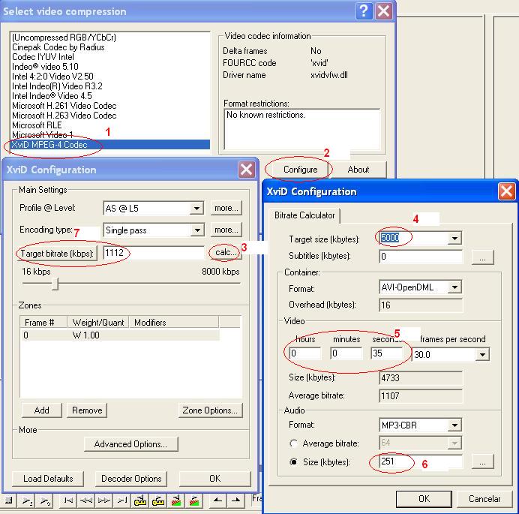
Task: Go to previous keyframe (left key icon)
Action: pos(140,500)
